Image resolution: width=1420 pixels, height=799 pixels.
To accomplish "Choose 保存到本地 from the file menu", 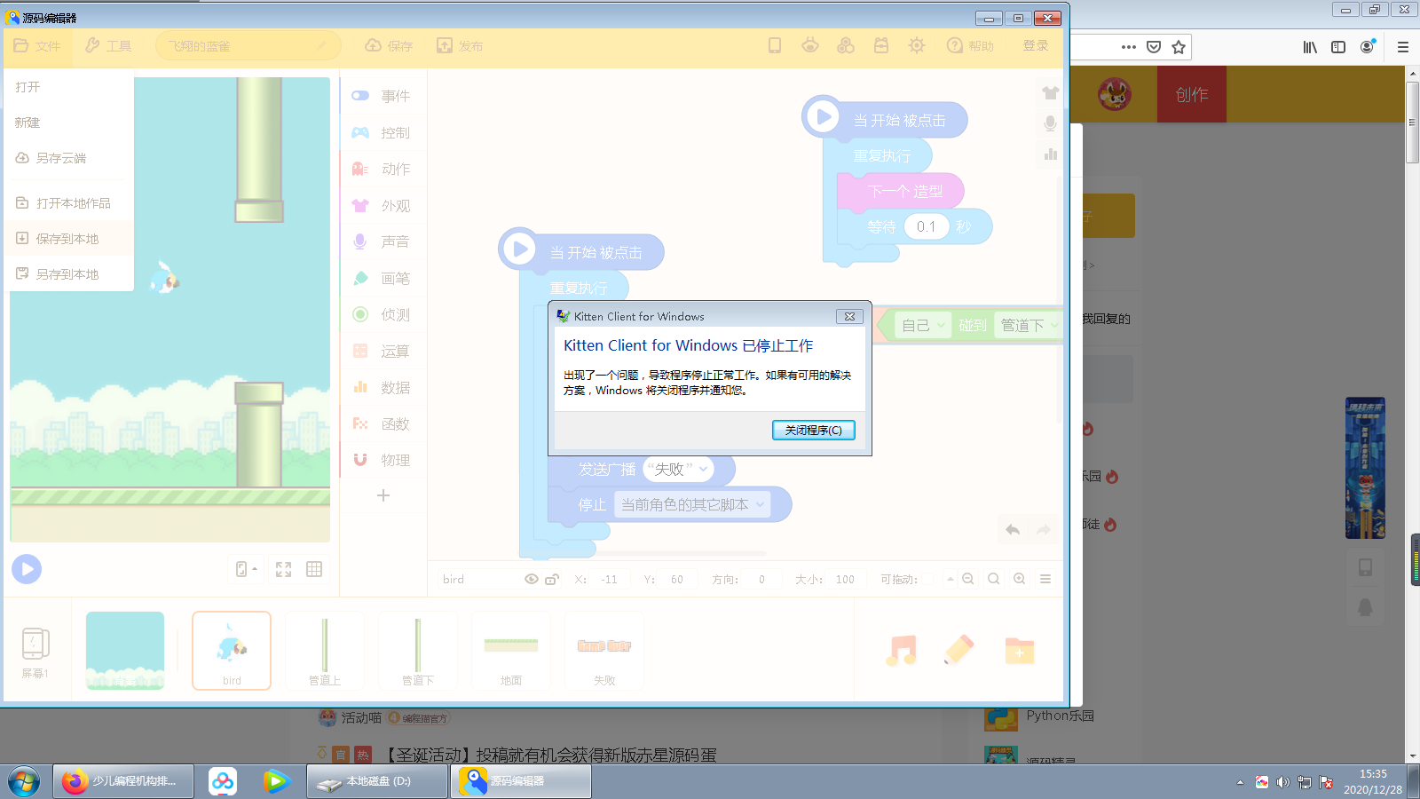I will (69, 239).
